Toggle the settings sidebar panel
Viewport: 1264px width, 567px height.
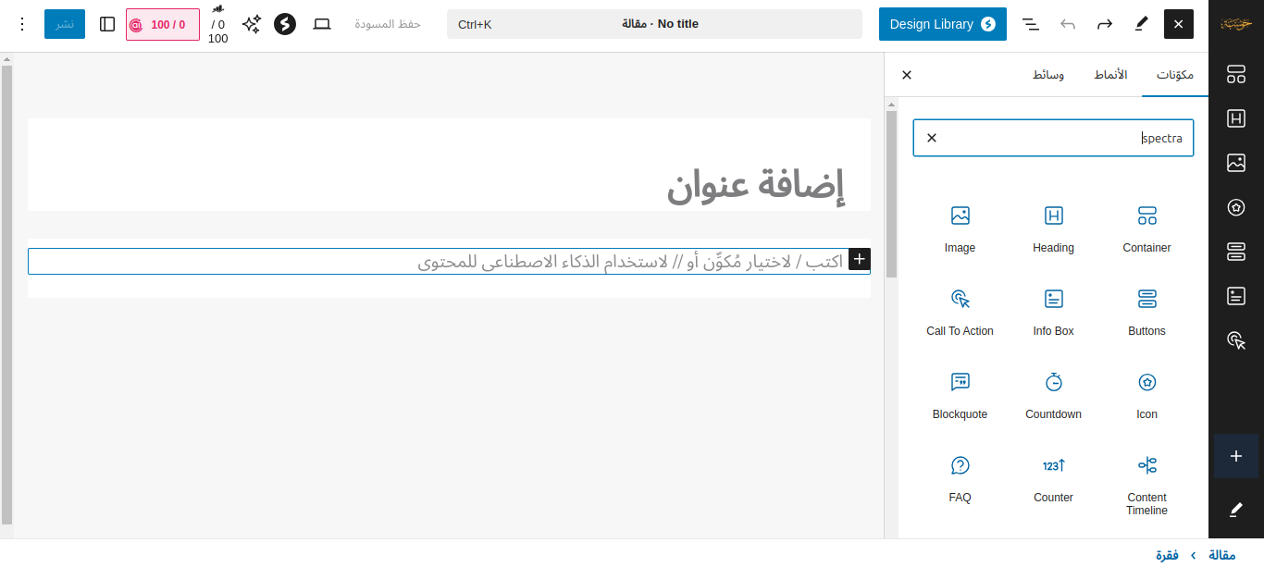pyautogui.click(x=107, y=24)
